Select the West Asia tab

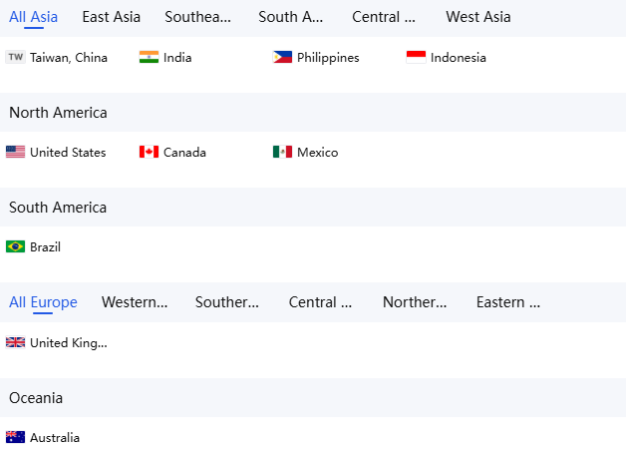pos(477,17)
